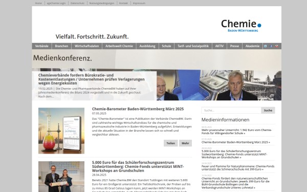
Task: Go to Home link in top bar
Action: (38, 3)
